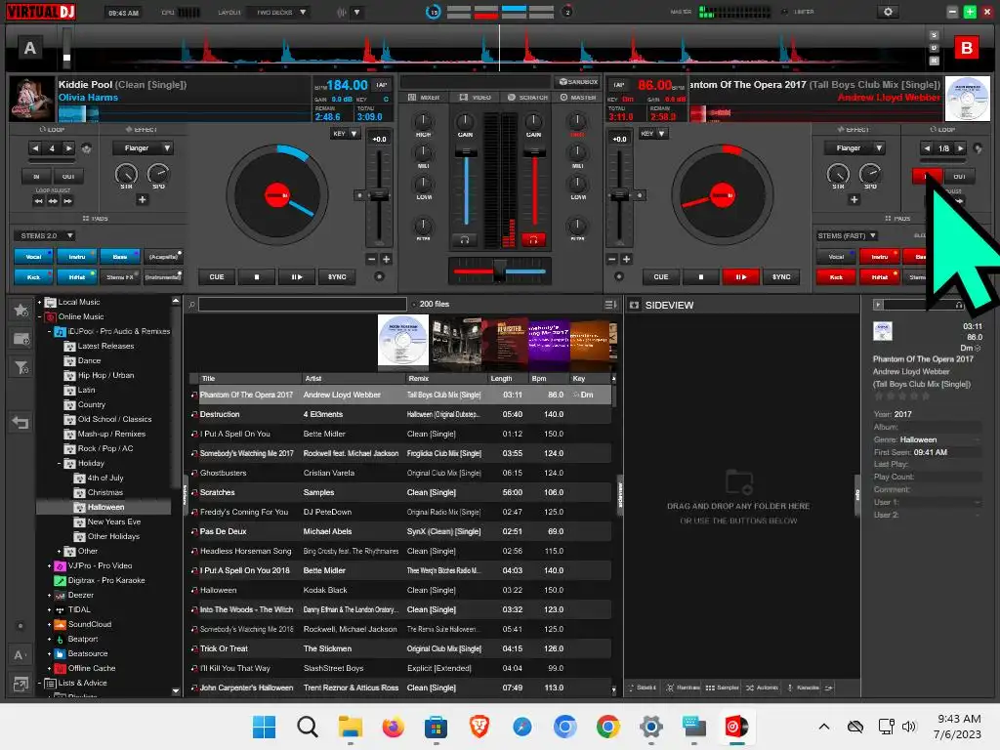Click the back arrow sidebar icon

(x=21, y=422)
